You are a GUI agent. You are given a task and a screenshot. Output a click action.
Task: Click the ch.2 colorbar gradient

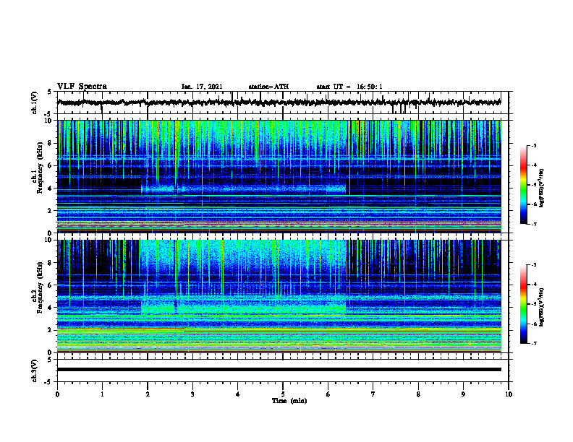[523, 304]
